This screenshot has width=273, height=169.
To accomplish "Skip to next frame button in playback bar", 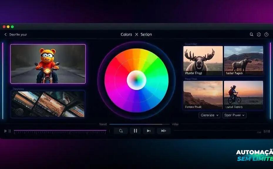I will 149,131.
